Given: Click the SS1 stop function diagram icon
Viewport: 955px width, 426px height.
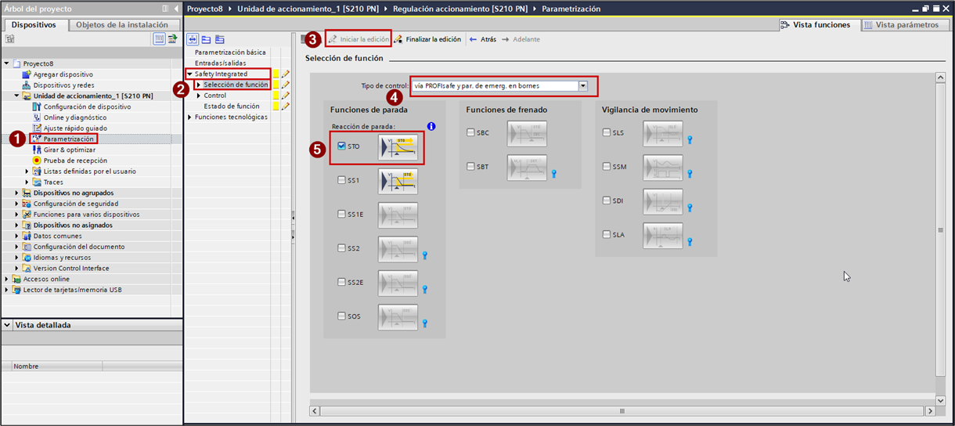Looking at the screenshot, I should [x=398, y=181].
